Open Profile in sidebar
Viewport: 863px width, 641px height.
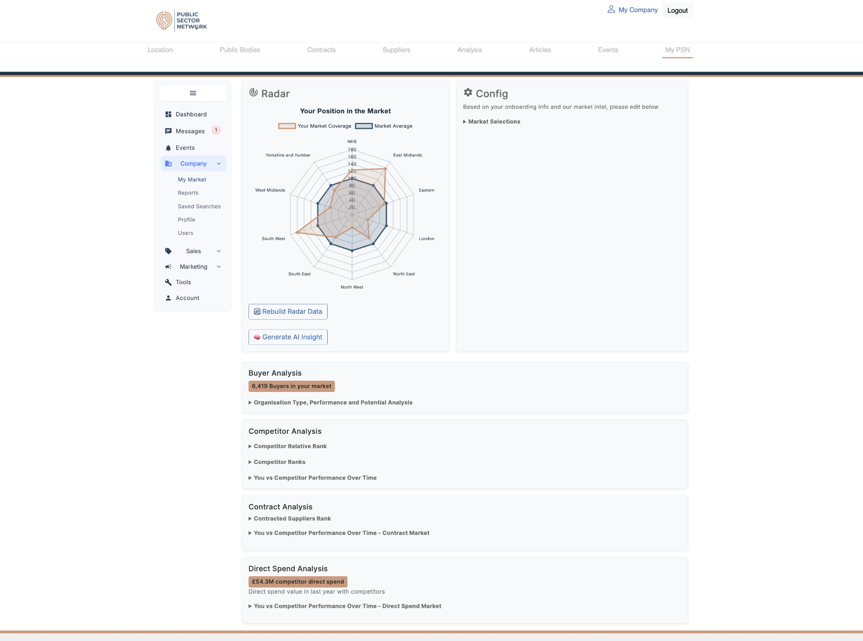186,220
